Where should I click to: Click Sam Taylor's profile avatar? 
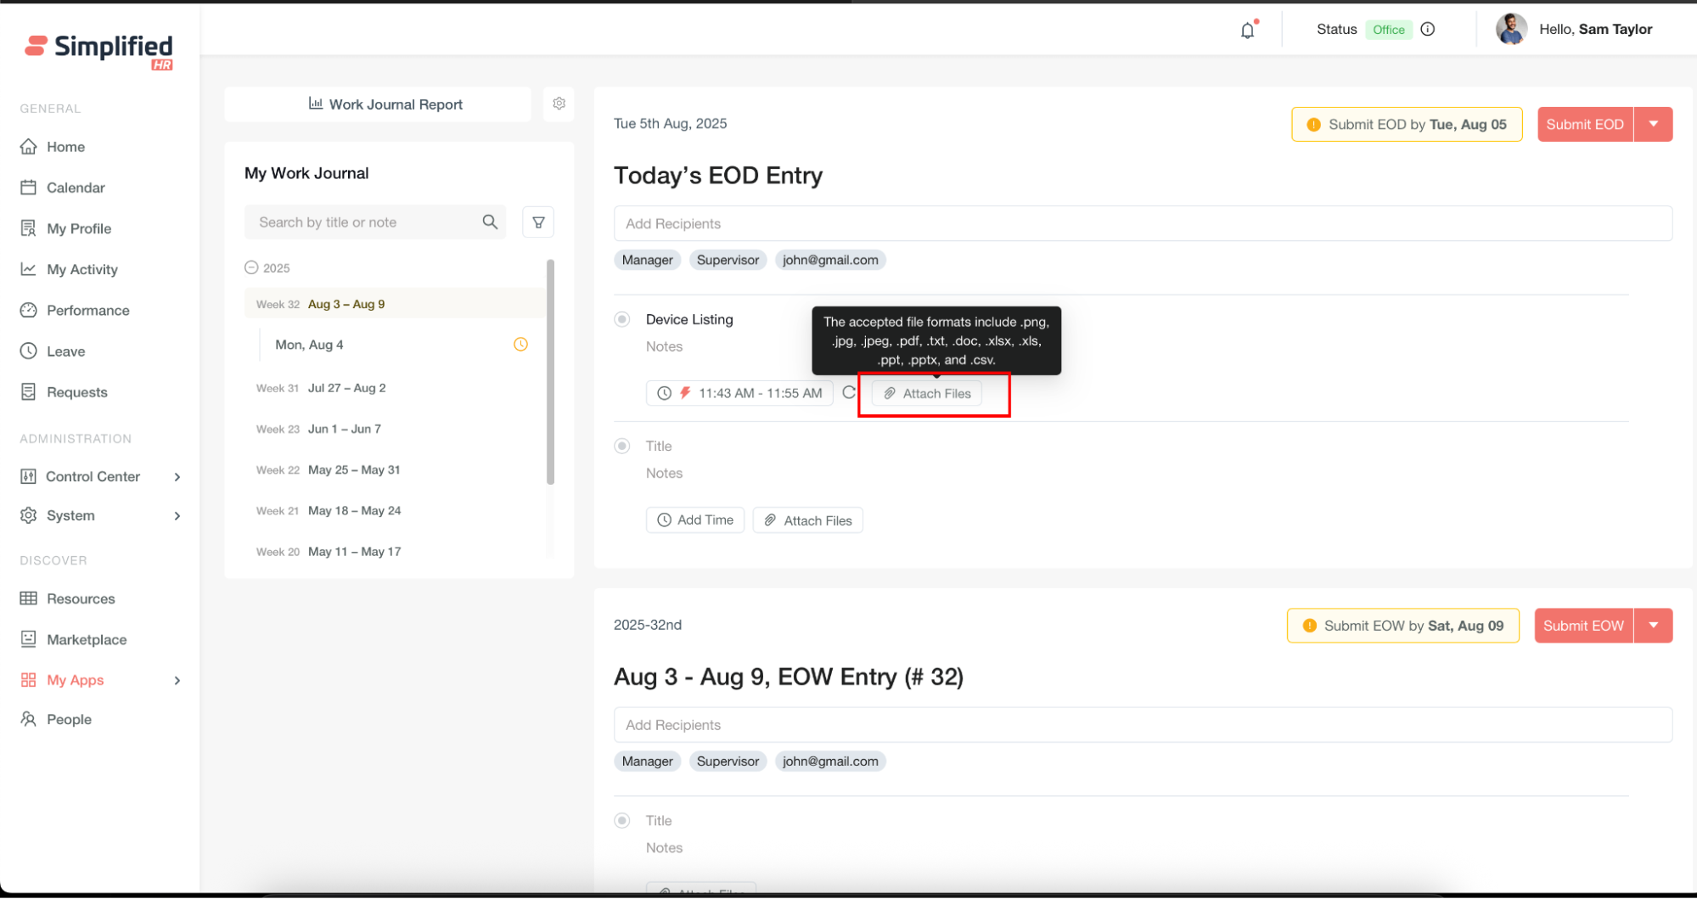(x=1511, y=29)
